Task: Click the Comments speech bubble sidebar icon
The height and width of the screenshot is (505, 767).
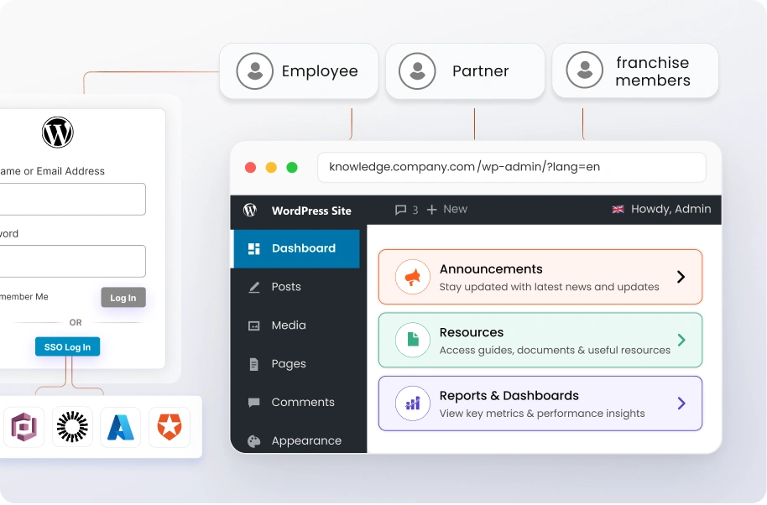Action: click(x=254, y=403)
